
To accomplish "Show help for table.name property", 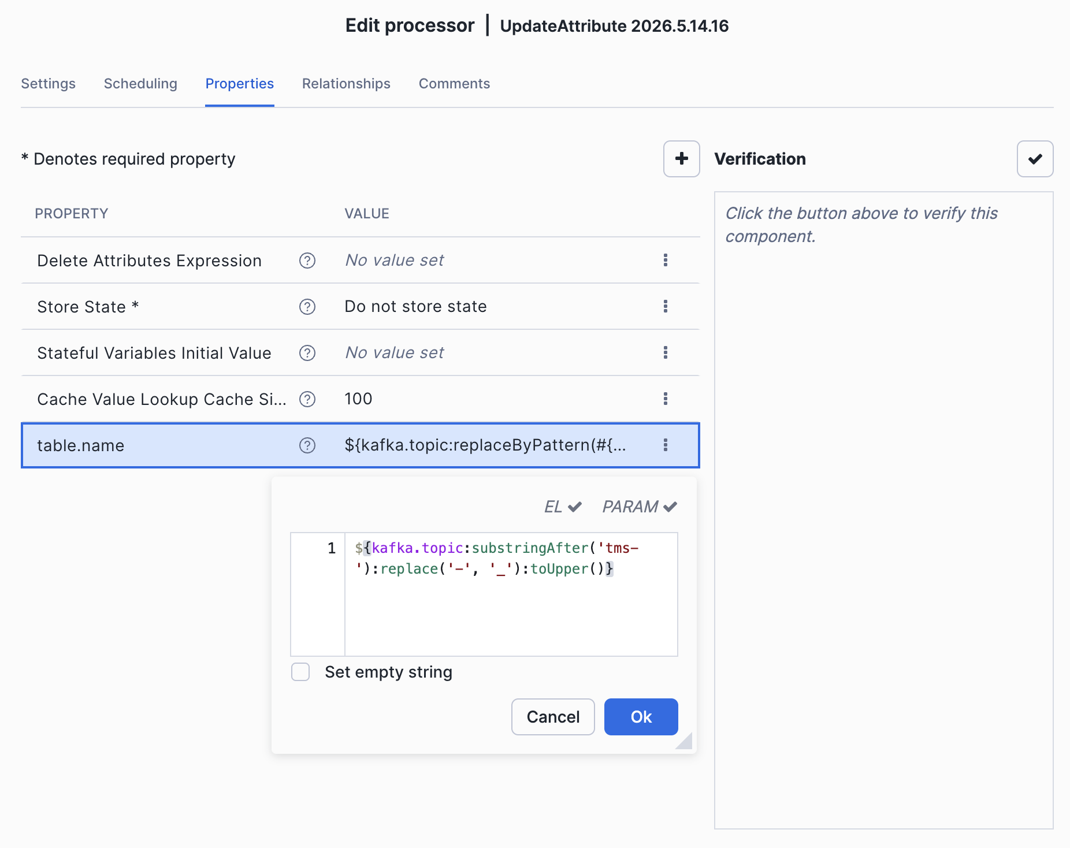I will [x=307, y=445].
